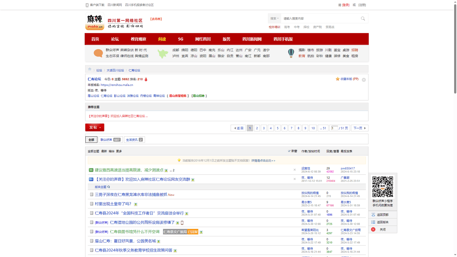The height and width of the screenshot is (257, 457).
Task: Click the orange speech bubble icon
Action: point(98,53)
